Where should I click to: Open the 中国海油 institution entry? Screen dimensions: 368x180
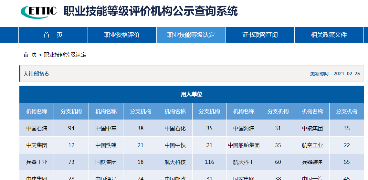click(244, 129)
